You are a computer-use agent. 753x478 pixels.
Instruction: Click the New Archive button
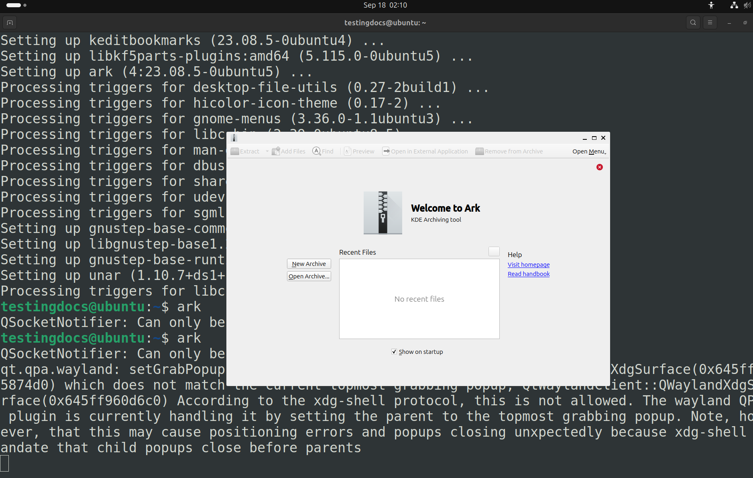(x=309, y=264)
